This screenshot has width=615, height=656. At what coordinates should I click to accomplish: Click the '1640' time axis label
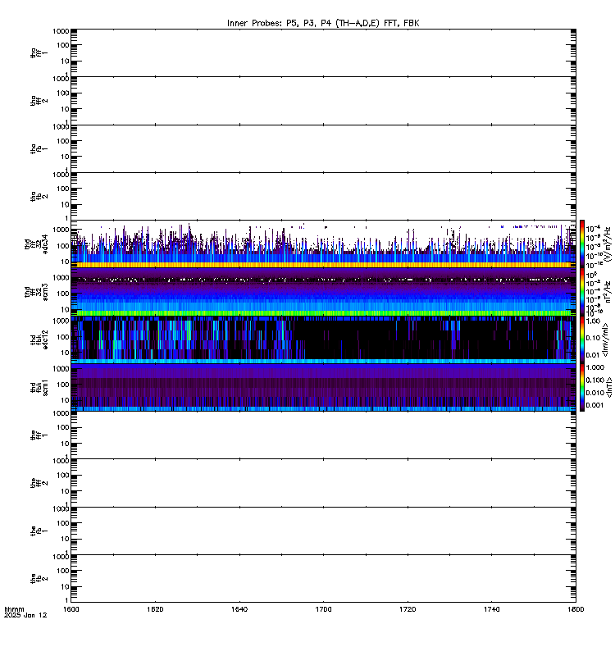point(239,609)
